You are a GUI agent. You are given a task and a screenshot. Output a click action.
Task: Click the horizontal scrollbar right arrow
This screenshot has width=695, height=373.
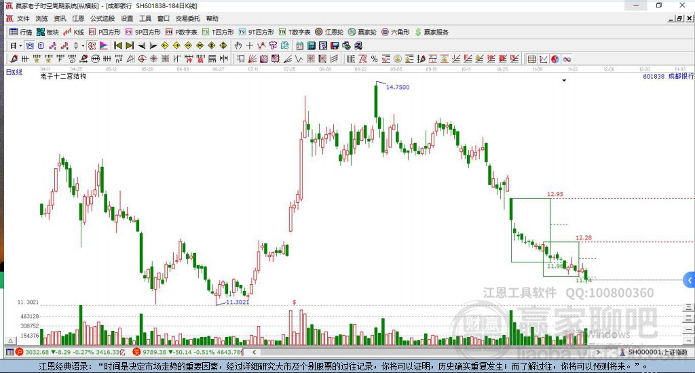[598, 352]
